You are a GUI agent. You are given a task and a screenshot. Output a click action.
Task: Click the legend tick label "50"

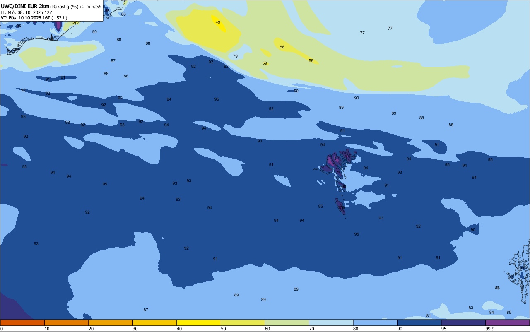click(x=224, y=329)
